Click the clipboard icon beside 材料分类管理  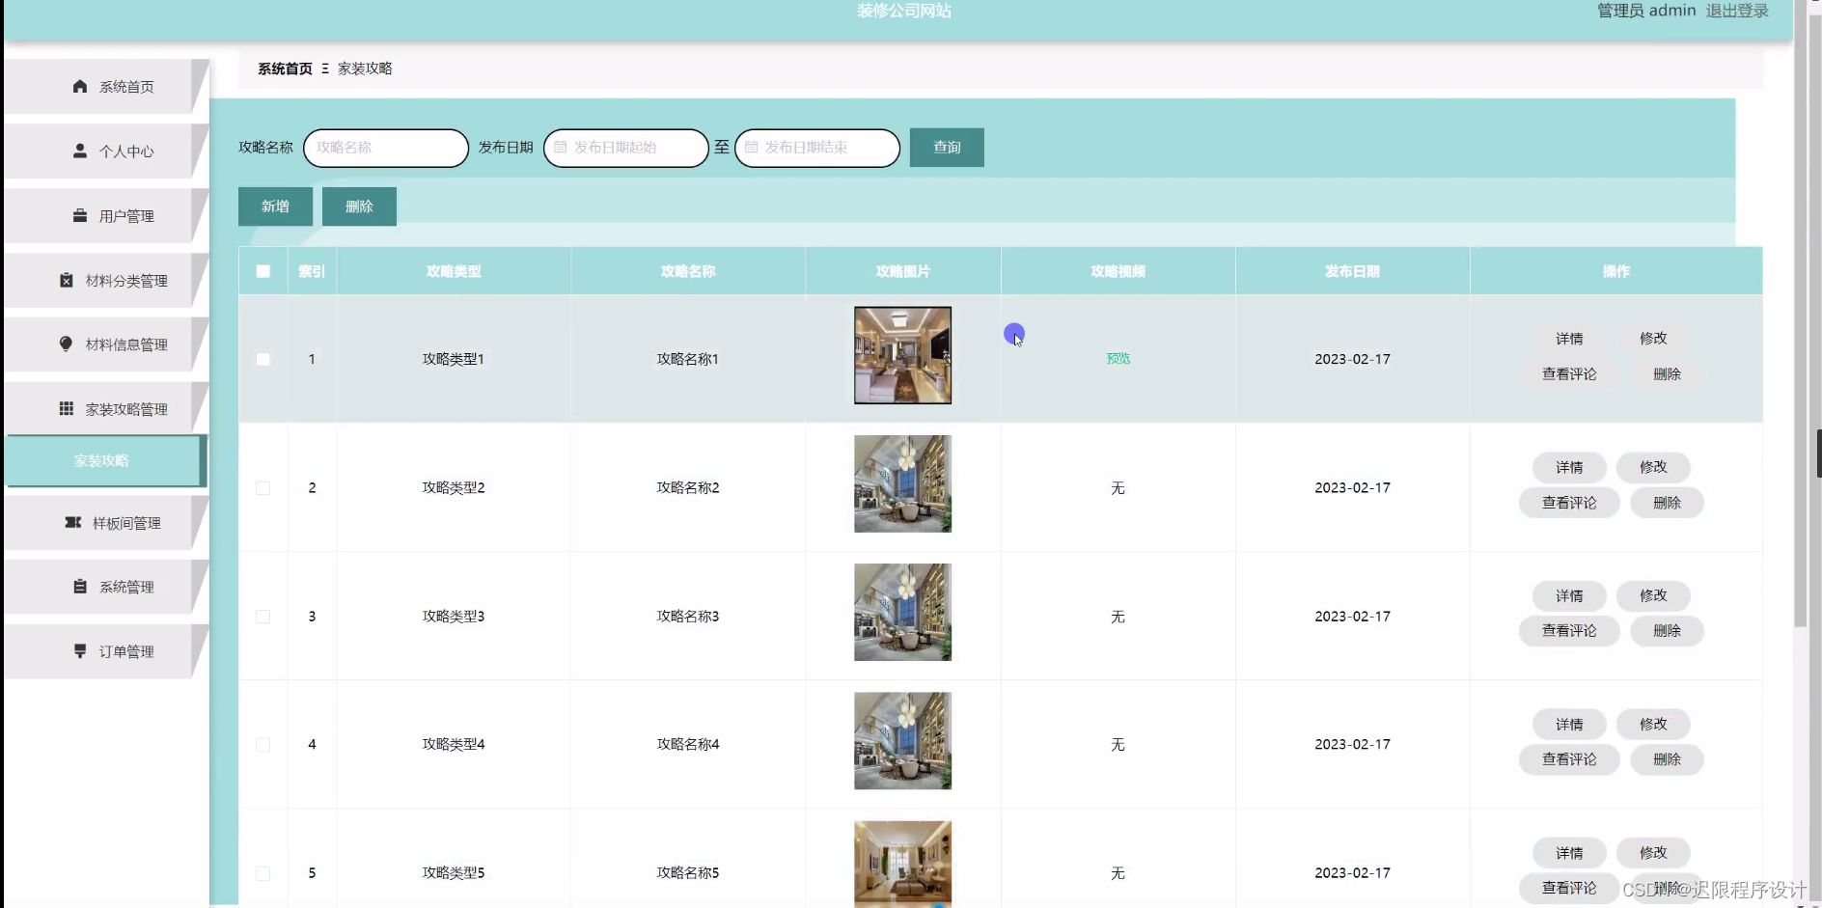point(66,280)
